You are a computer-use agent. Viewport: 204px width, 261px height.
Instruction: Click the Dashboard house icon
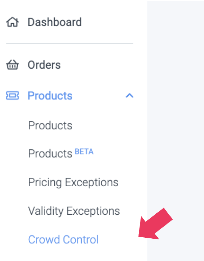[x=12, y=22]
